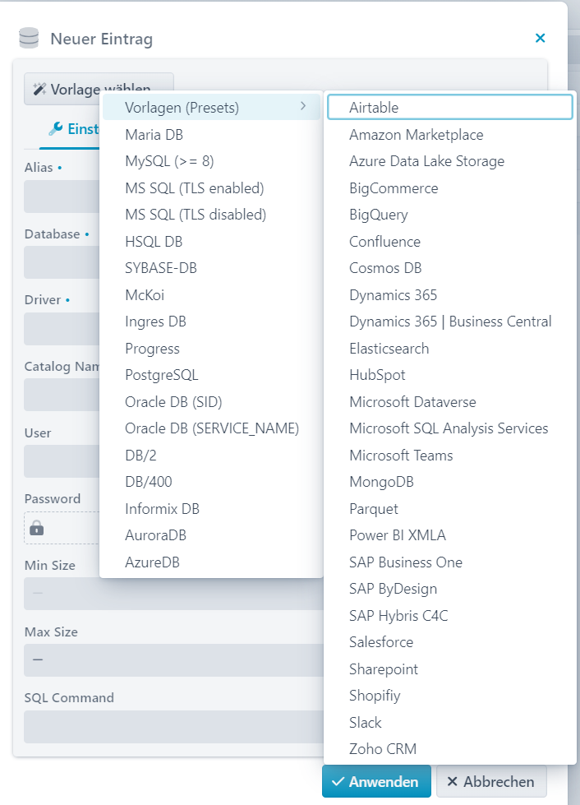Viewport: 580px width, 805px height.
Task: Select MS SQL (TLS enabled)
Action: pos(211,188)
